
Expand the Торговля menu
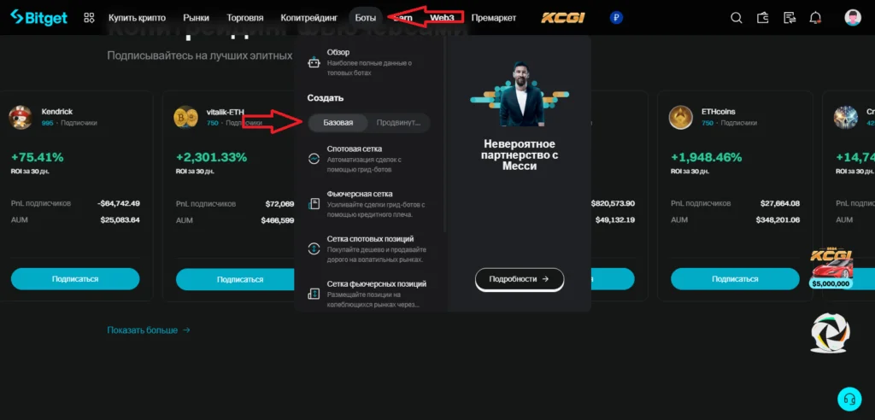pos(244,17)
